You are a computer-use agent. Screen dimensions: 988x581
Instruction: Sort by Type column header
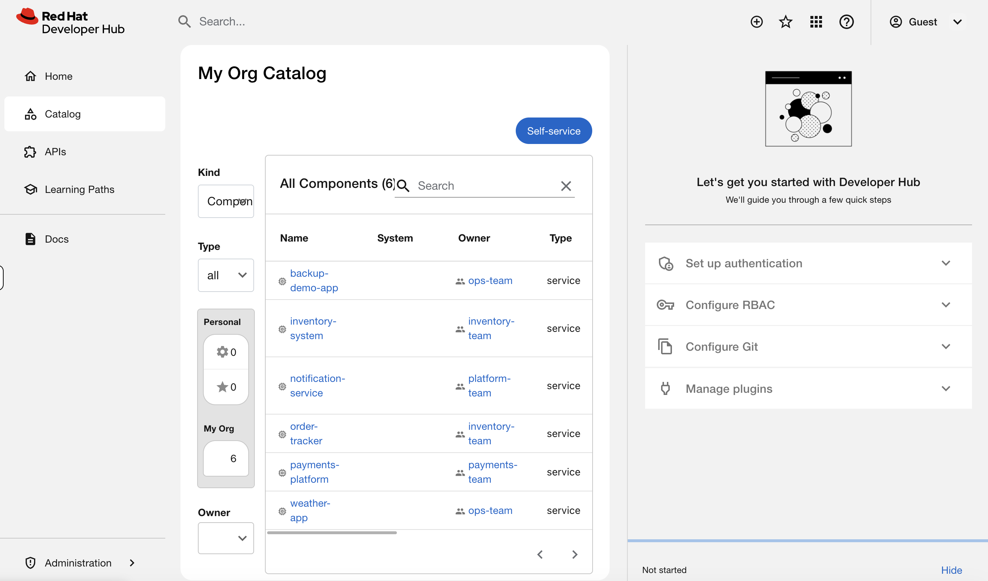561,238
